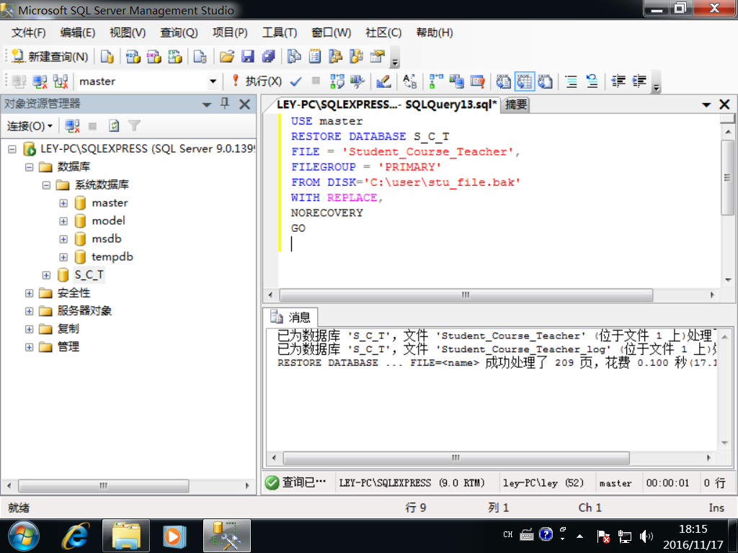Expand the master database node
The height and width of the screenshot is (553, 738).
tap(63, 203)
